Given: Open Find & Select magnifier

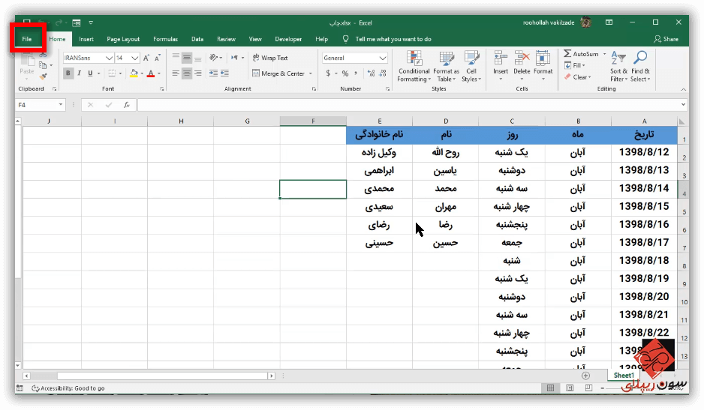Looking at the screenshot, I should click(x=640, y=58).
